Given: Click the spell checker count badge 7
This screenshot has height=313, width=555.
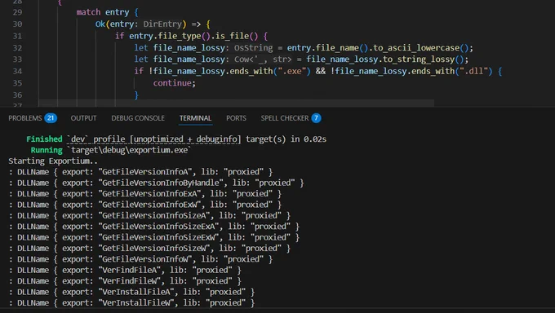Looking at the screenshot, I should [316, 118].
